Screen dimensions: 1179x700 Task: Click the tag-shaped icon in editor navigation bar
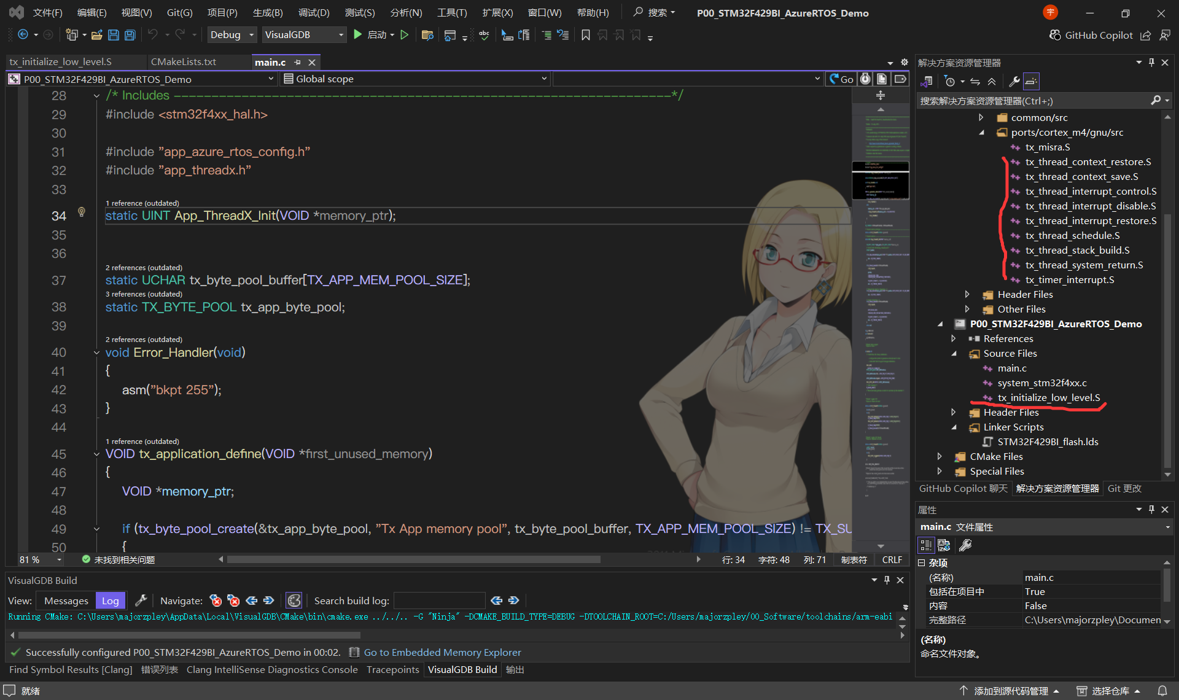(x=900, y=79)
